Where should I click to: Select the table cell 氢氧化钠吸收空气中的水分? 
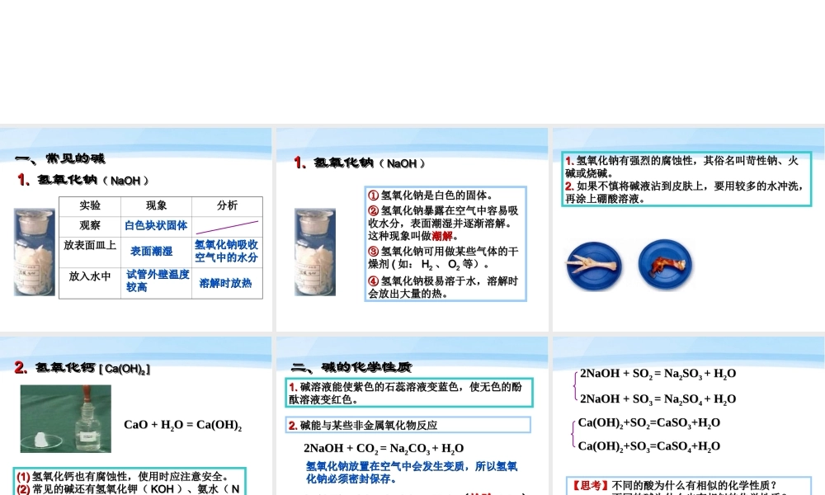226,251
